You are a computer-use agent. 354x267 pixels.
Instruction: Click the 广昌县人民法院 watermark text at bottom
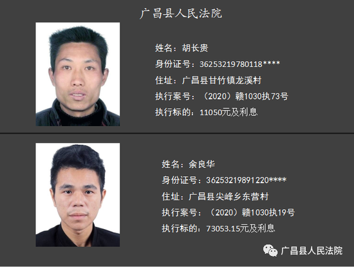[x=312, y=251]
